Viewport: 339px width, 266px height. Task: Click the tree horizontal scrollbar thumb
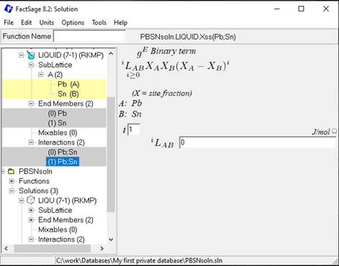tap(53, 249)
